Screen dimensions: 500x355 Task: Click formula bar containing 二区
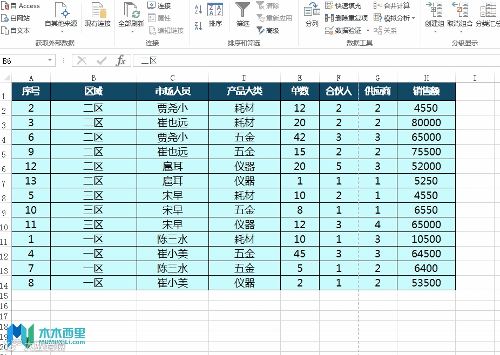[x=316, y=60]
